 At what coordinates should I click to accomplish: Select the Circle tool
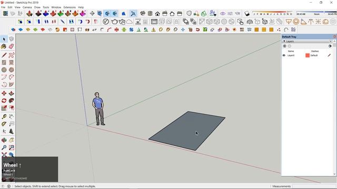tap(4, 70)
